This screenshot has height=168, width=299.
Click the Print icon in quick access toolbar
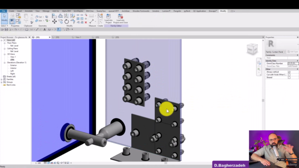click(27, 29)
